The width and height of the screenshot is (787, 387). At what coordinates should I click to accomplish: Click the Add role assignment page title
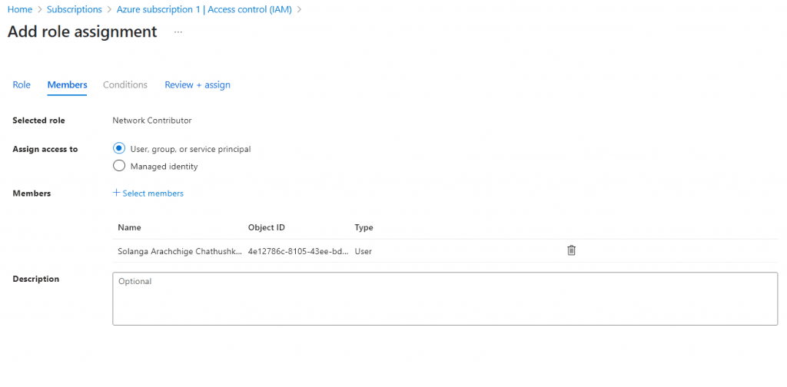point(82,31)
